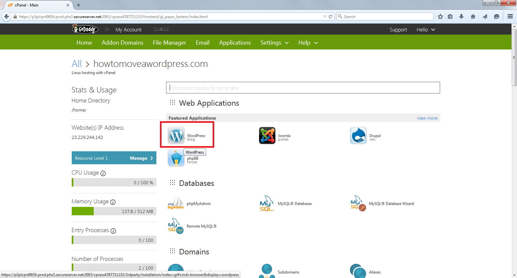The width and height of the screenshot is (517, 278).
Task: Click the Manage resource level button
Action: pyautogui.click(x=141, y=158)
